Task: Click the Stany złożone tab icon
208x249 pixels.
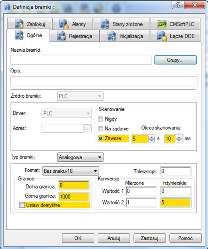Action: (105, 24)
